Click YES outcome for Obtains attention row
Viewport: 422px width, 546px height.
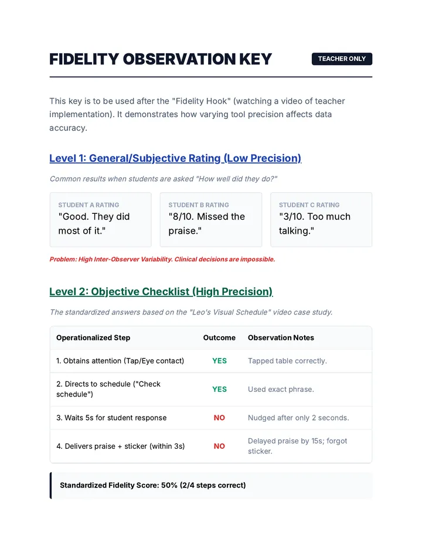tap(219, 361)
